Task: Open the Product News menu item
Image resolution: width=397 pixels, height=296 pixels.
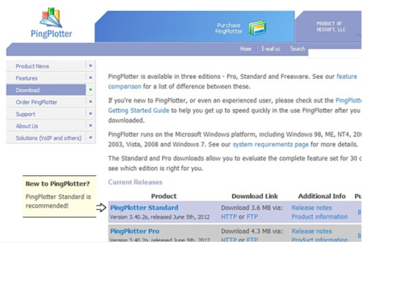Action: tap(32, 66)
